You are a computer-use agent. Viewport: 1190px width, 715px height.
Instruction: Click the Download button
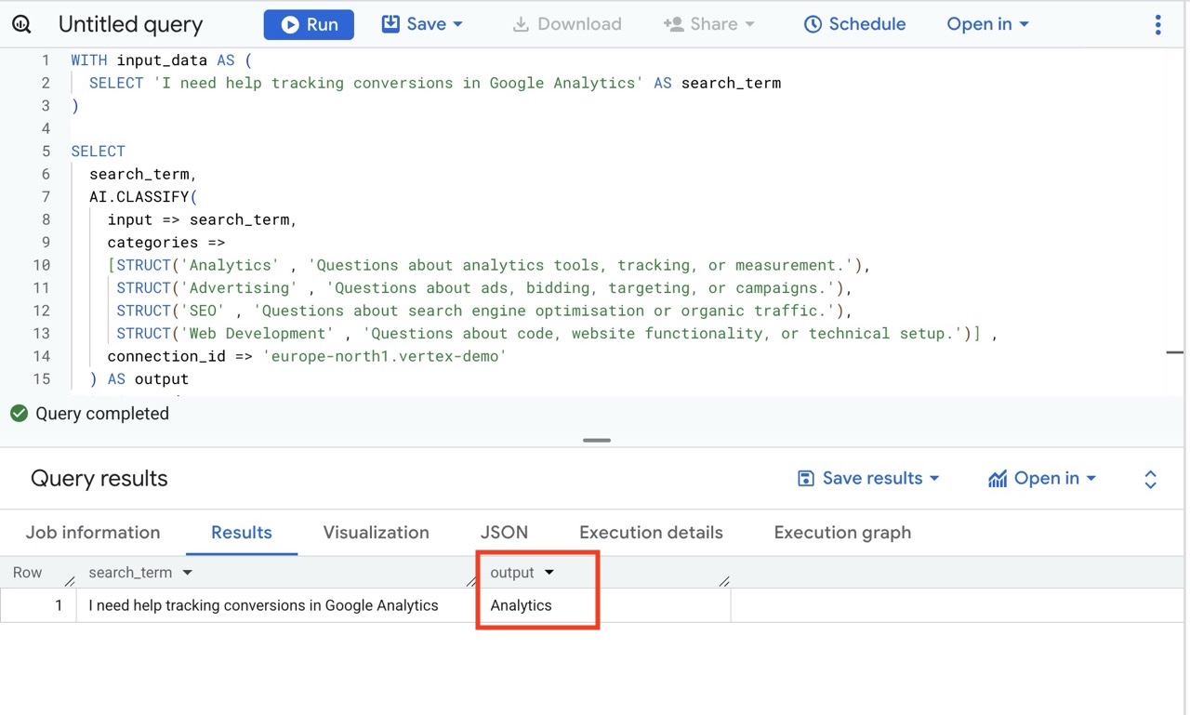567,24
